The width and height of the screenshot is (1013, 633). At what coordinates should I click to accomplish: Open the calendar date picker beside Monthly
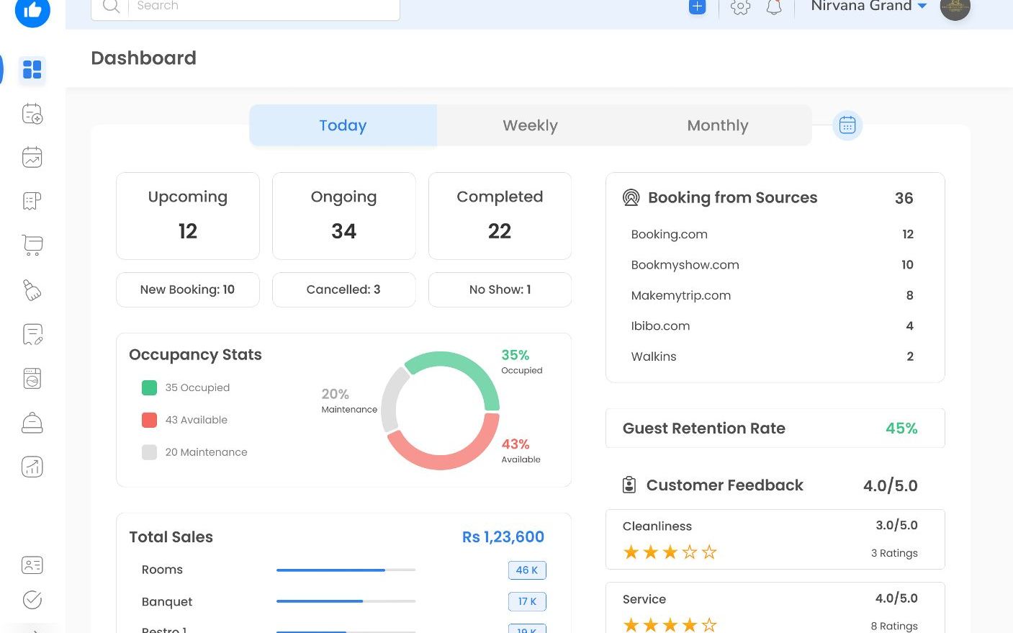tap(847, 125)
